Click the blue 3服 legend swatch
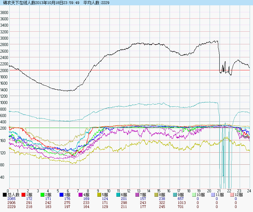This screenshot has height=212, width=253. (x=62, y=194)
